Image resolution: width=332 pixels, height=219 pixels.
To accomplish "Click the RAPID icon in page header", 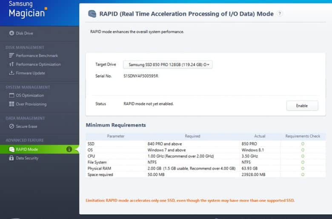I will point(92,14).
